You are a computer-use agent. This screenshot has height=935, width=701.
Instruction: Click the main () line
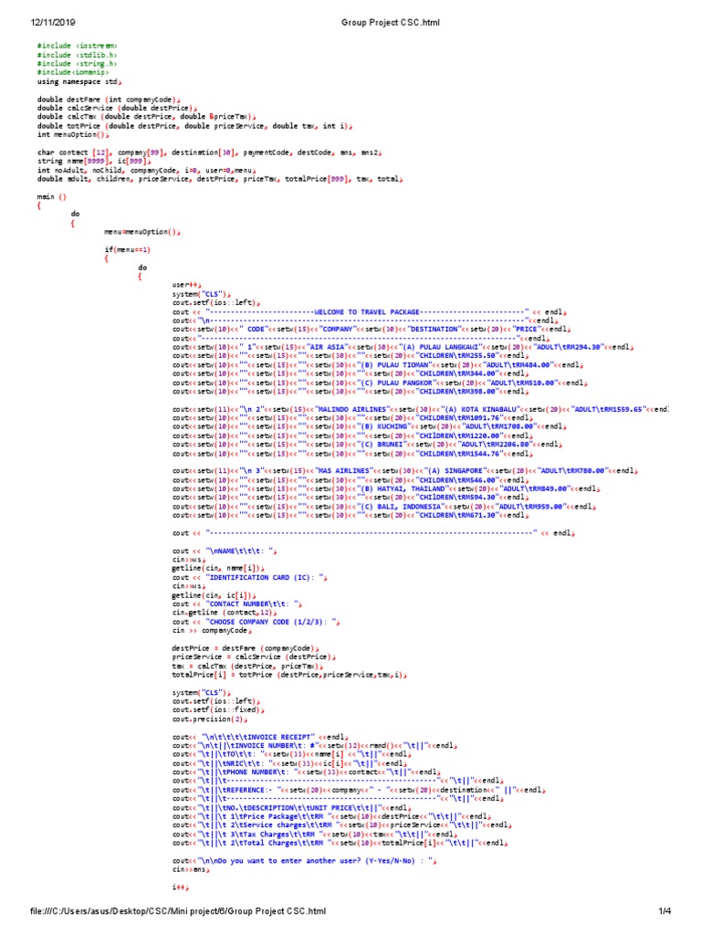pos(52,197)
